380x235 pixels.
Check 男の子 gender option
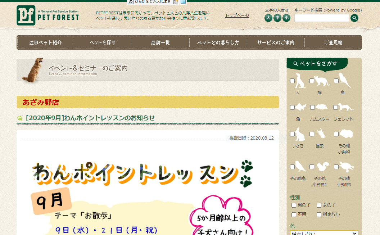[x=294, y=205]
